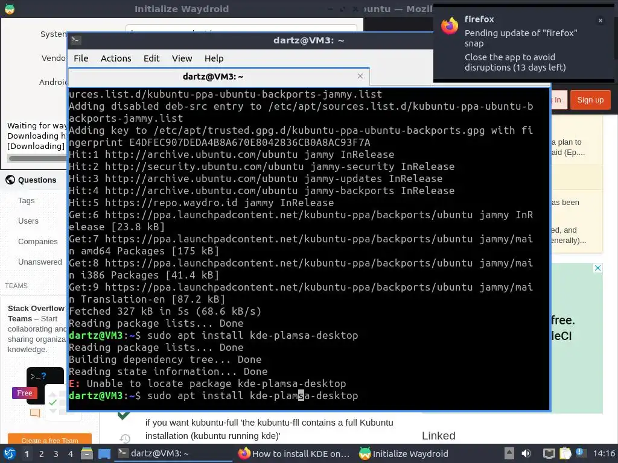The height and width of the screenshot is (463, 618).
Task: Click the taskbar clock showing 14:16
Action: pos(604,453)
